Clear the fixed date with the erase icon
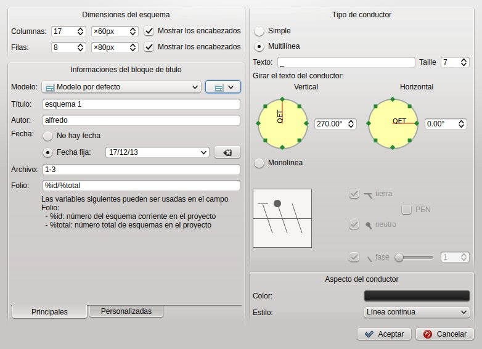Image resolution: width=482 pixels, height=349 pixels. 227,152
